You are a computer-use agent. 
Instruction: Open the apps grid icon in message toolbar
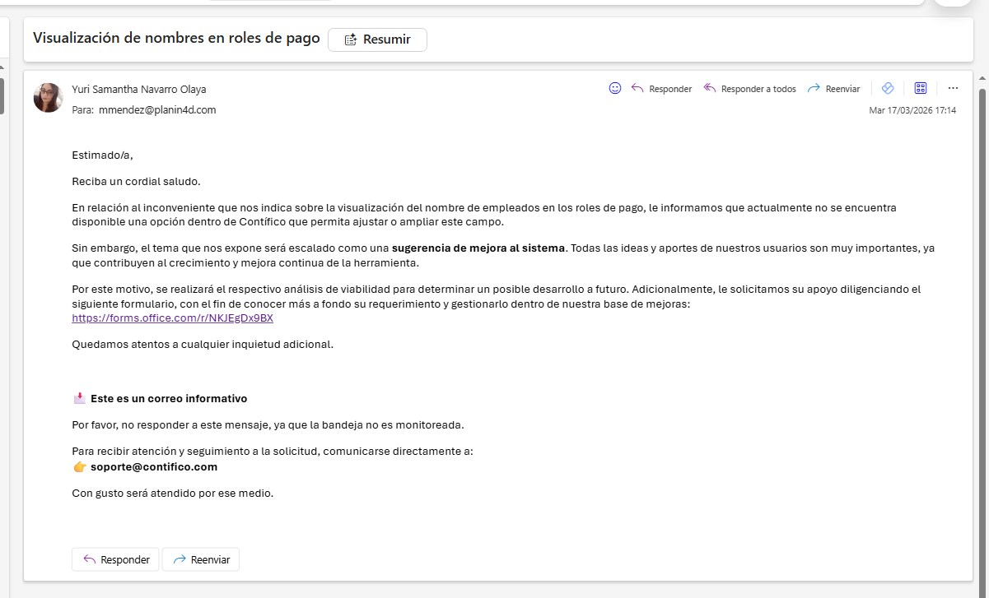(921, 88)
